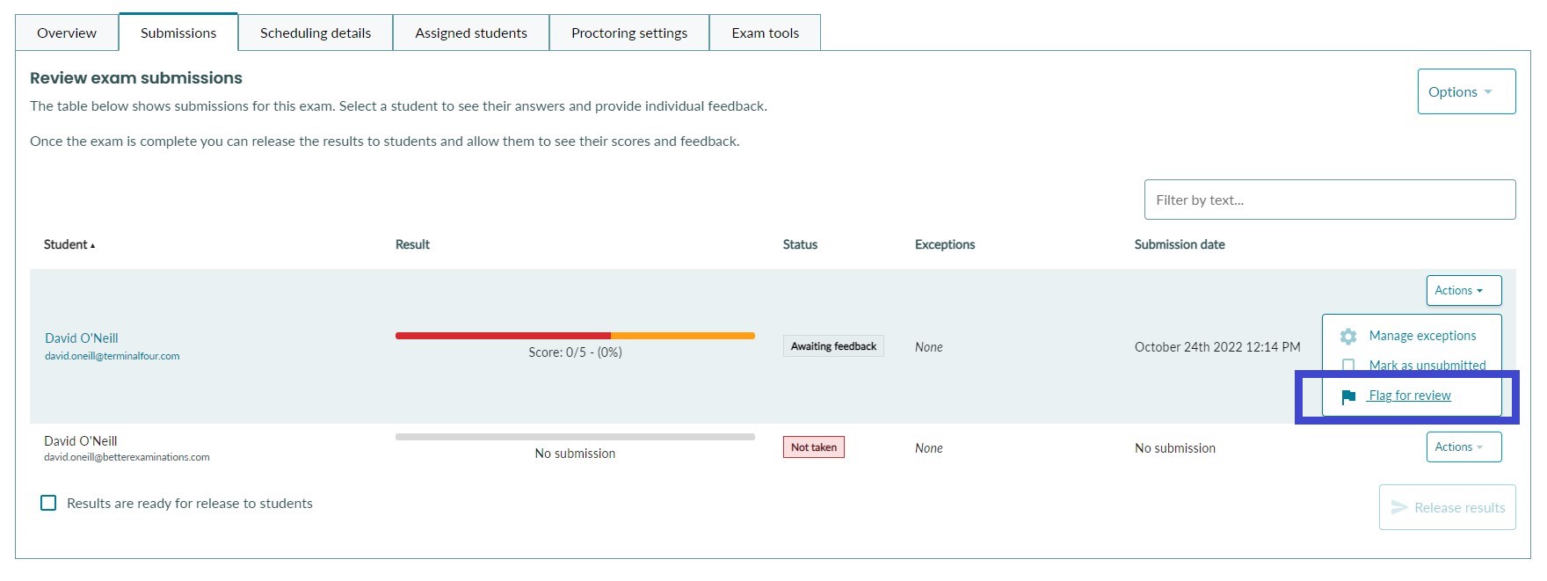Click None exception for the Not taken row
1547x581 pixels.
tap(928, 448)
